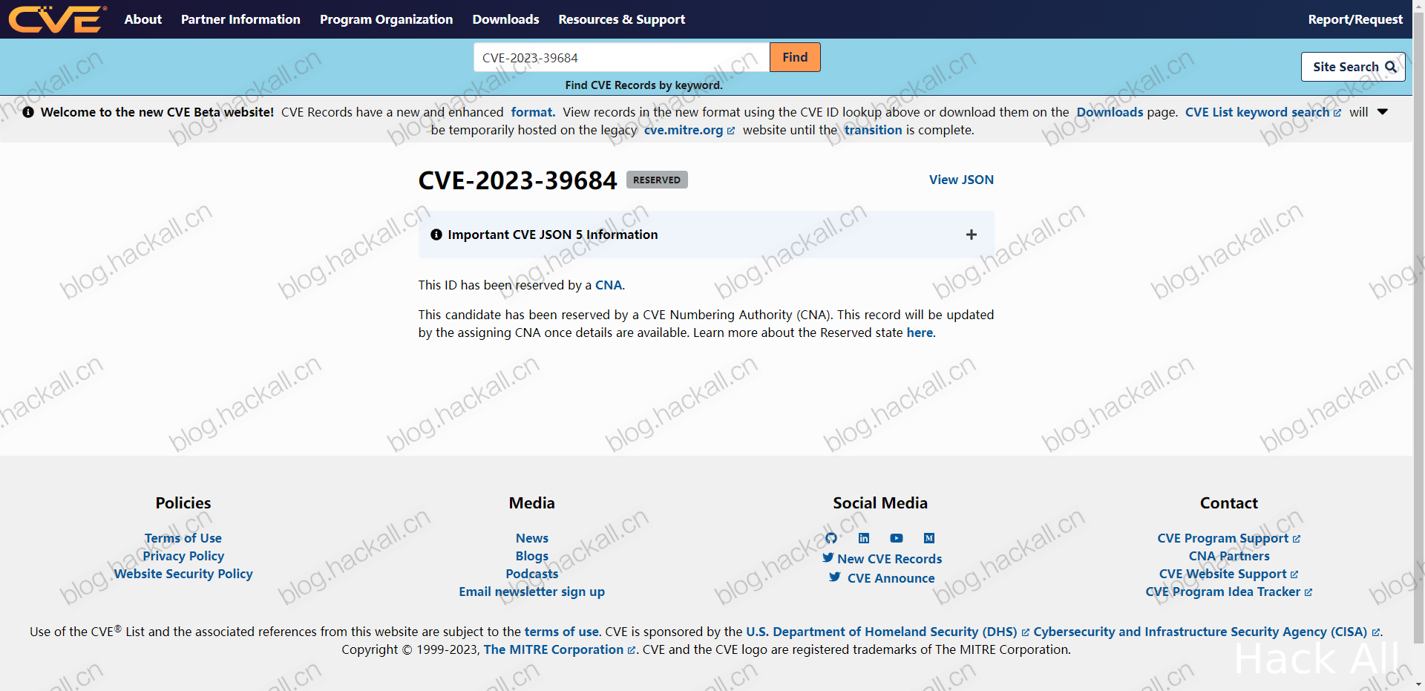This screenshot has height=691, width=1425.
Task: Open the Downloads menu
Action: 505,19
